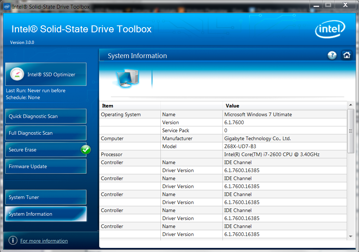Run the Quick Diagnostic Scan
The height and width of the screenshot is (252, 359).
(46, 116)
